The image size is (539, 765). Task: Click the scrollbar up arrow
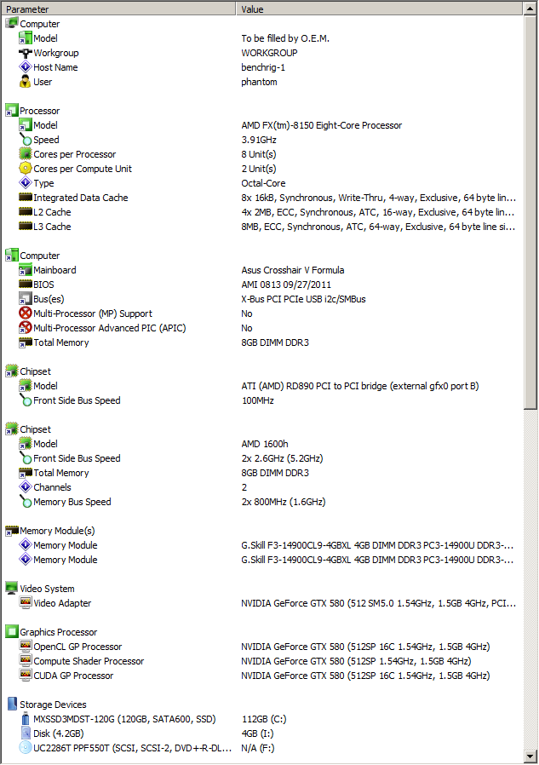(530, 9)
